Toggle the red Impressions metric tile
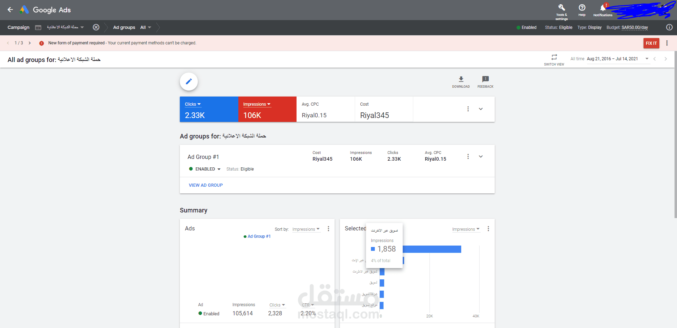The image size is (677, 328). tap(267, 109)
